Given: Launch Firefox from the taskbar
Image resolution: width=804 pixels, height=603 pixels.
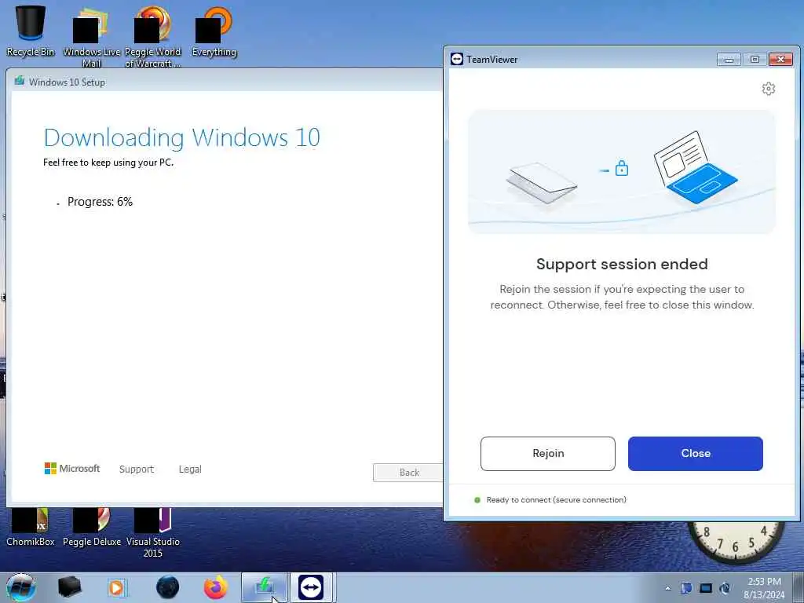Looking at the screenshot, I should click(216, 587).
